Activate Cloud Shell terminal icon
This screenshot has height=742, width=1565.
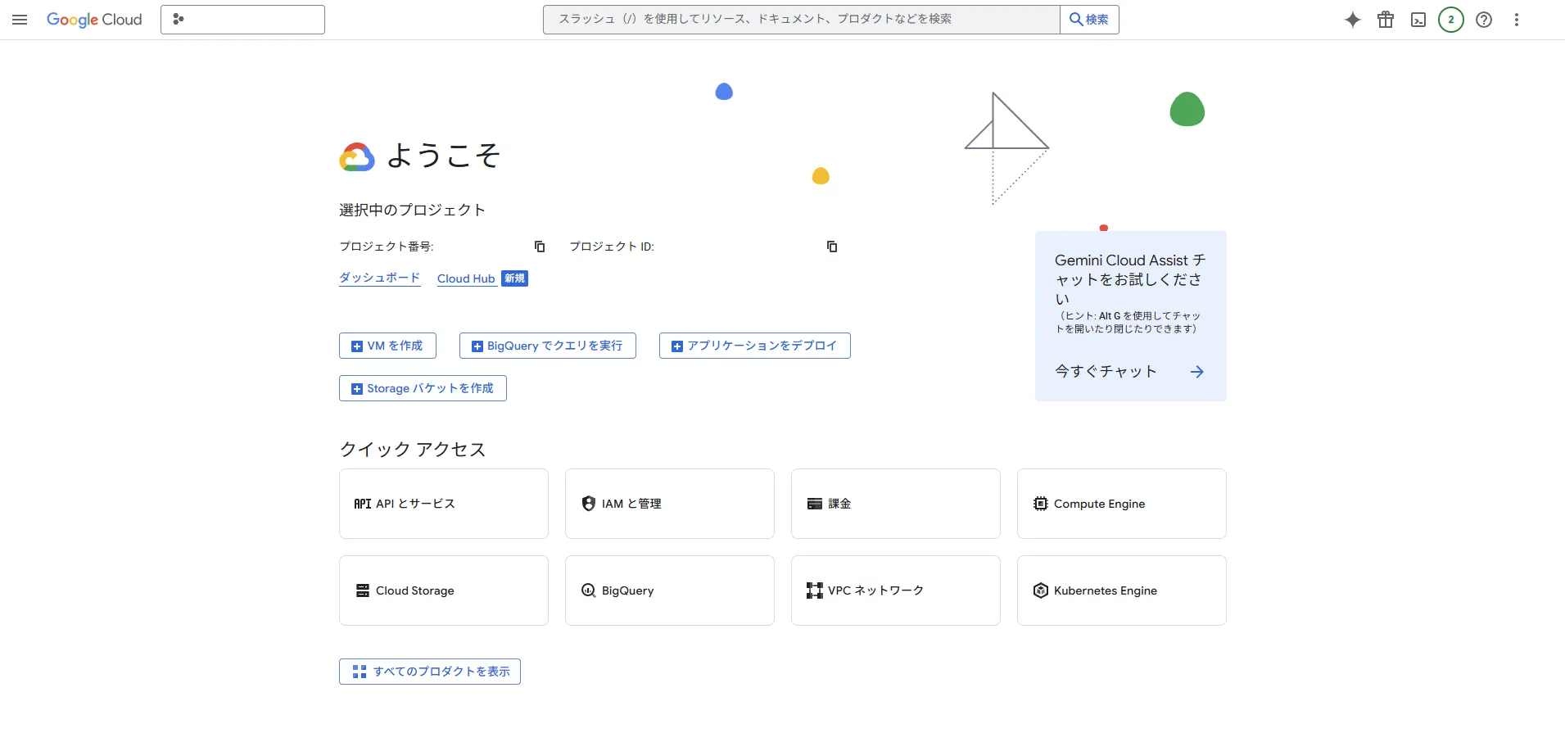(1418, 20)
